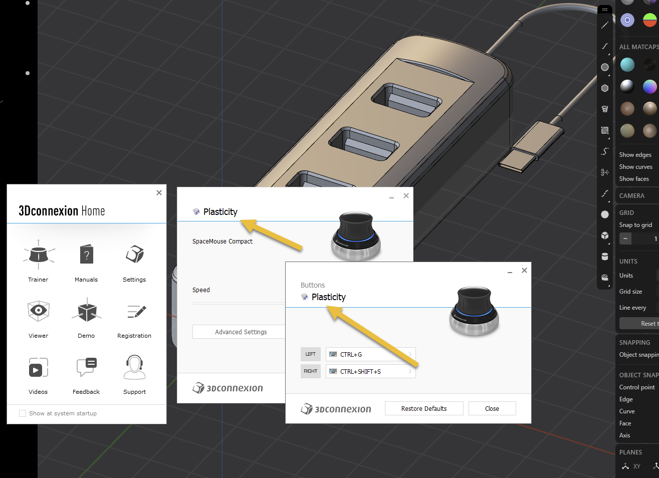Select the Polygon tool in the toolbar
The height and width of the screenshot is (478, 659).
pos(604,88)
